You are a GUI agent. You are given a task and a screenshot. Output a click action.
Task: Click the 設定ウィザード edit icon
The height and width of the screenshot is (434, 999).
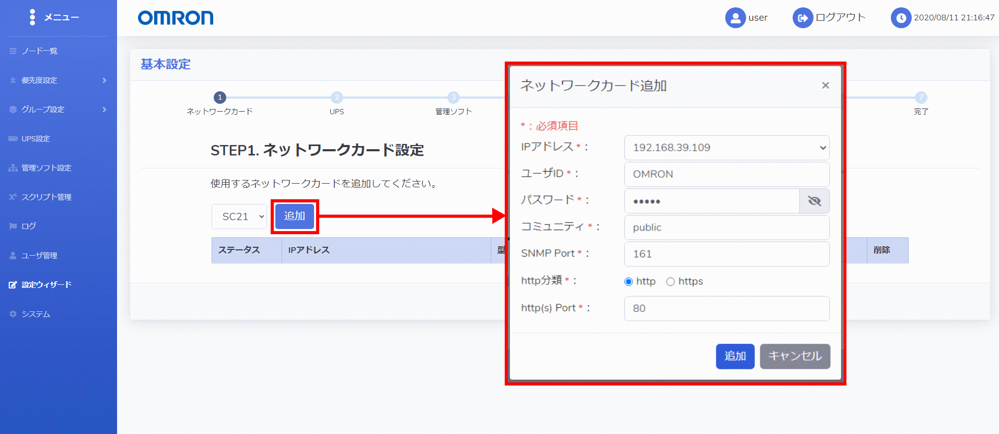pos(13,285)
